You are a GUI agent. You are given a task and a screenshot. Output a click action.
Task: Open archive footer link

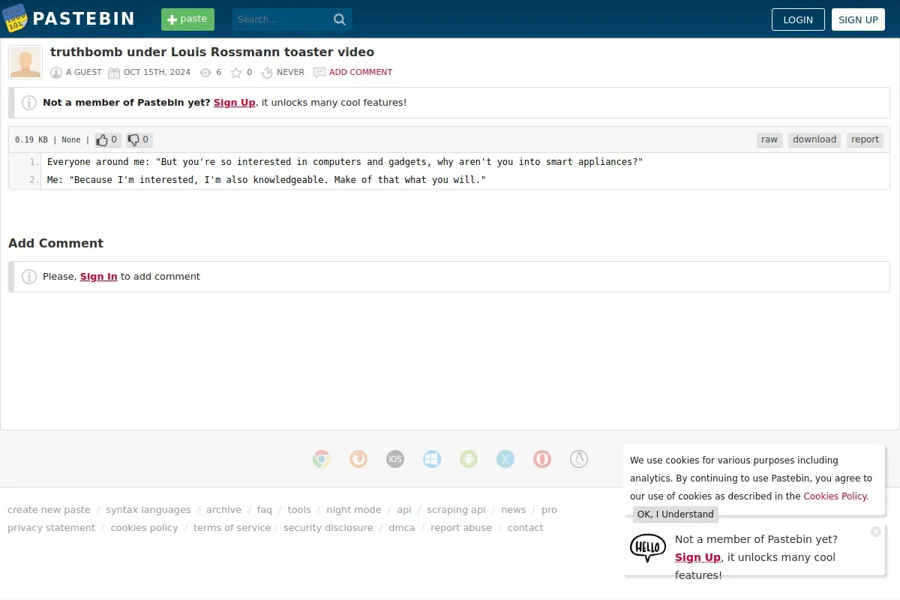tap(224, 510)
